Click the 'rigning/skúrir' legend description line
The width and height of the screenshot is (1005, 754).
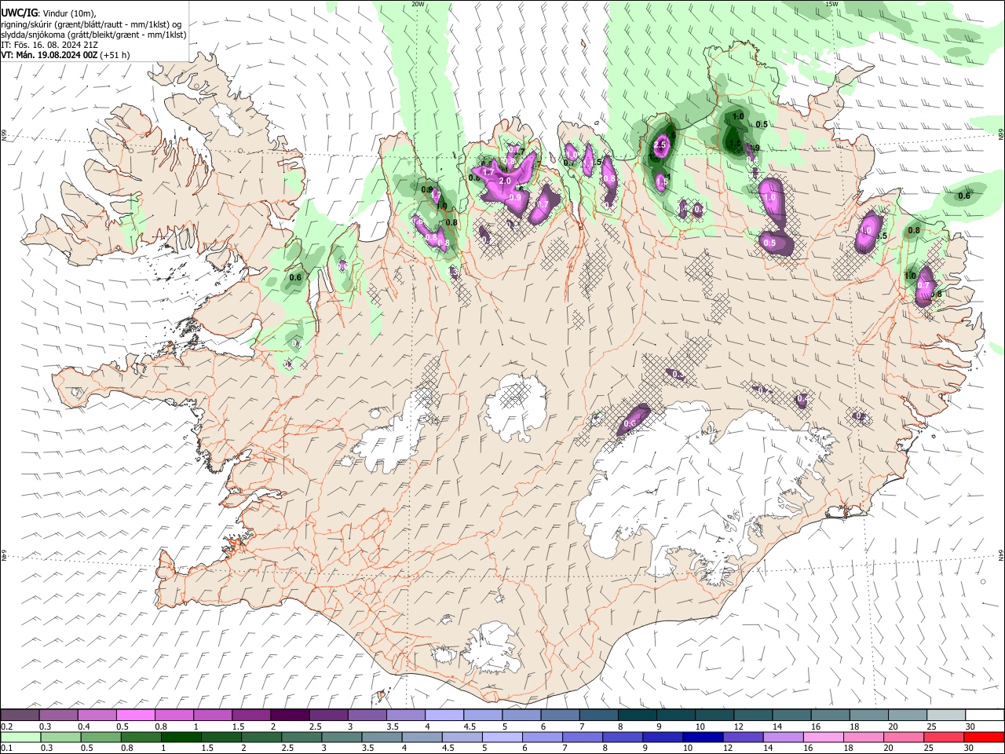pos(90,24)
